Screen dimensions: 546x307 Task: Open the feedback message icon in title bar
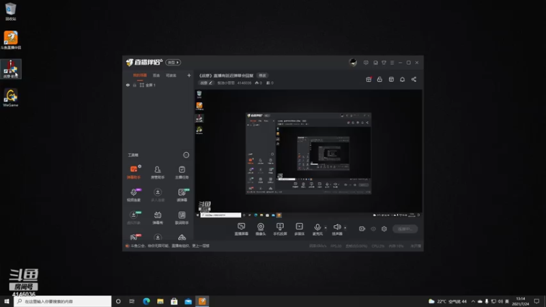click(366, 63)
